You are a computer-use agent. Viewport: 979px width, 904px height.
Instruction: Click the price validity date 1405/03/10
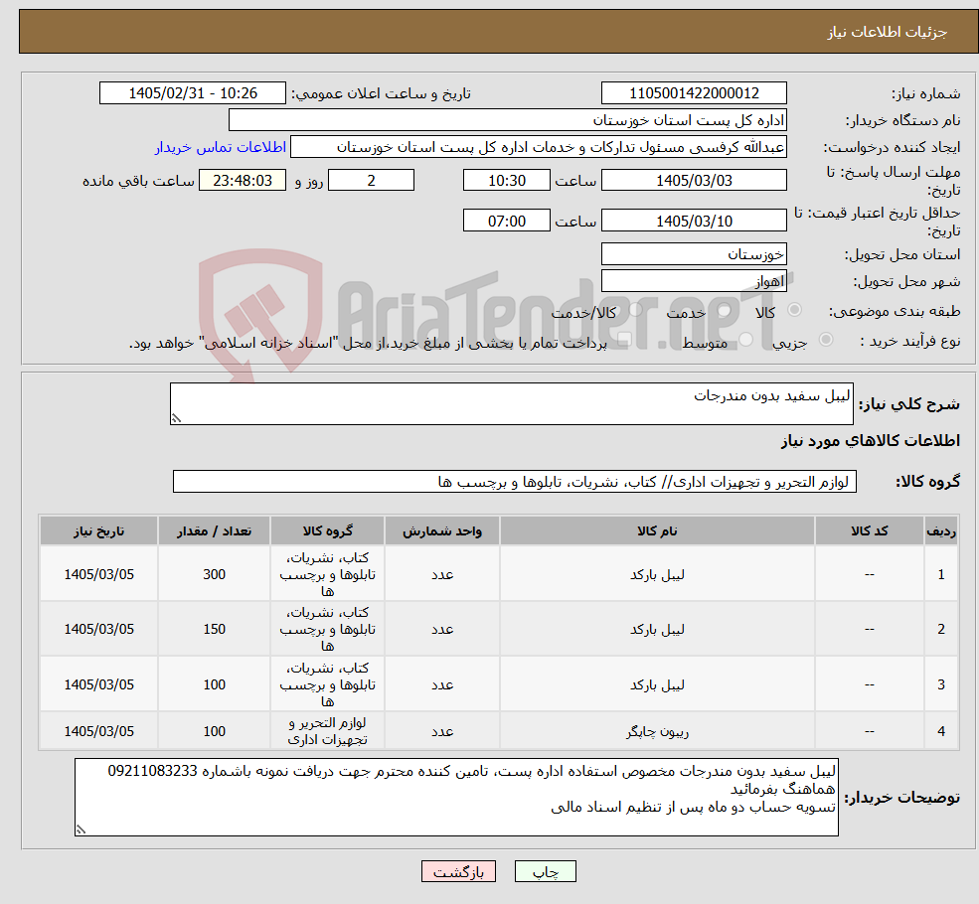point(694,221)
